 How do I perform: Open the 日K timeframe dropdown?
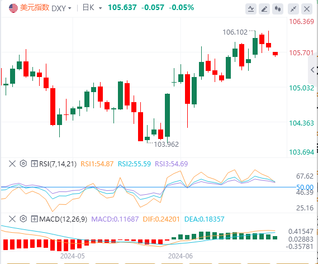pyautogui.click(x=92, y=8)
